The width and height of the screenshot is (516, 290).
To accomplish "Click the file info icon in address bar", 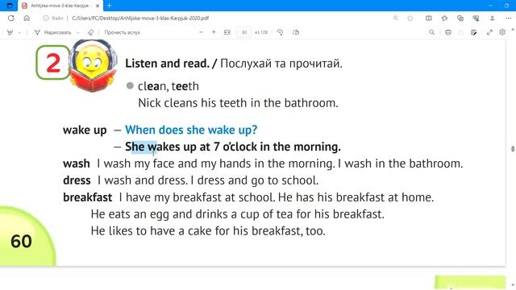I will click(x=46, y=18).
